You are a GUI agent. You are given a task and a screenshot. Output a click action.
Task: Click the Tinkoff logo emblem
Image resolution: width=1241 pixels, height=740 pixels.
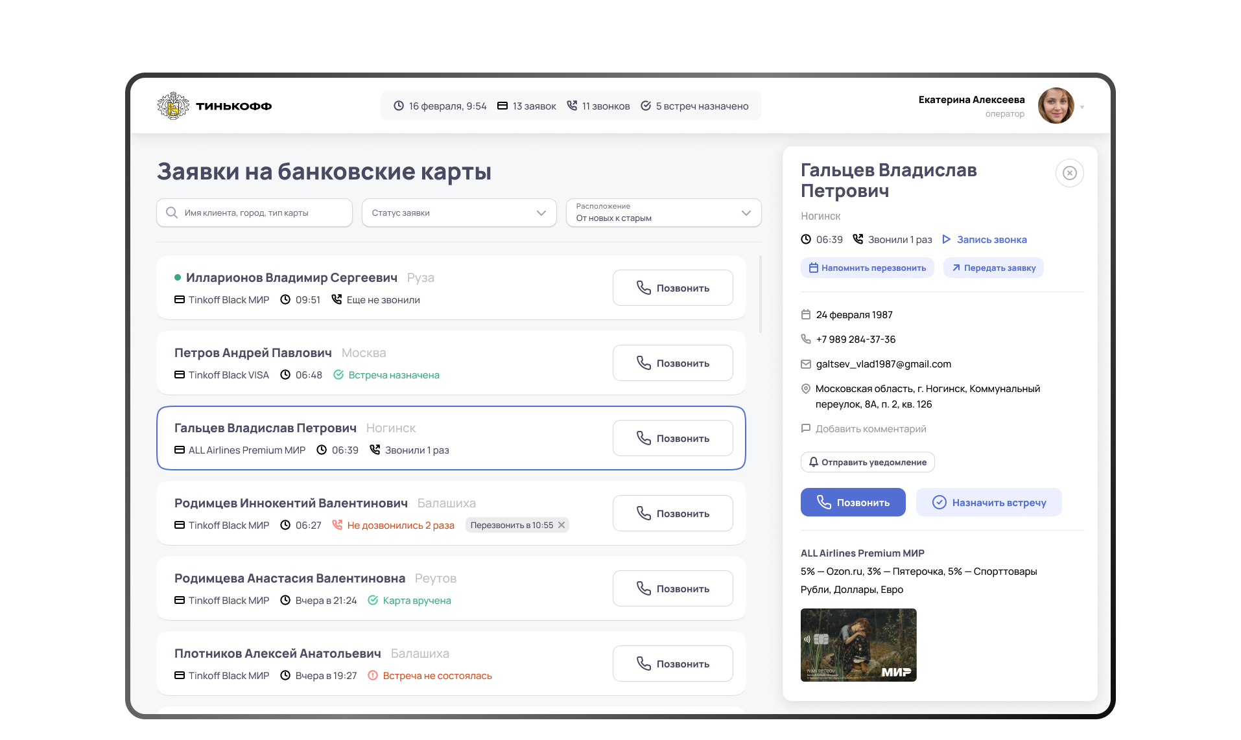click(173, 106)
